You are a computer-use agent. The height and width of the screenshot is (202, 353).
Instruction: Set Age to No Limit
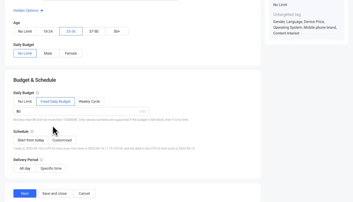[25, 31]
